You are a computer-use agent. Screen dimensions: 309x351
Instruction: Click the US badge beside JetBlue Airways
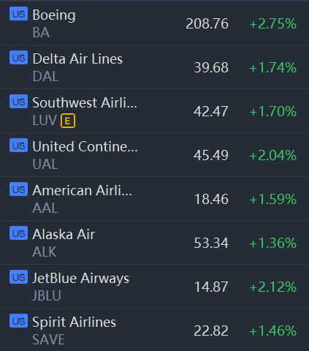coord(18,277)
